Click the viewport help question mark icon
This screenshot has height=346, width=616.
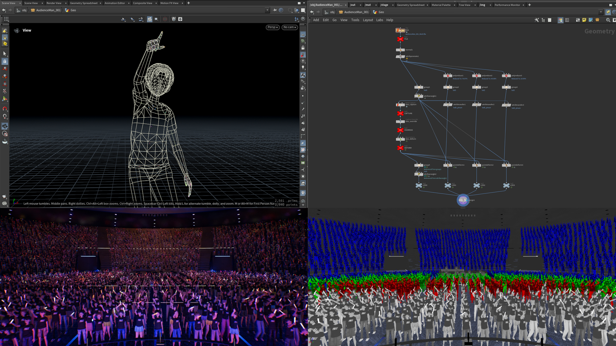click(303, 19)
